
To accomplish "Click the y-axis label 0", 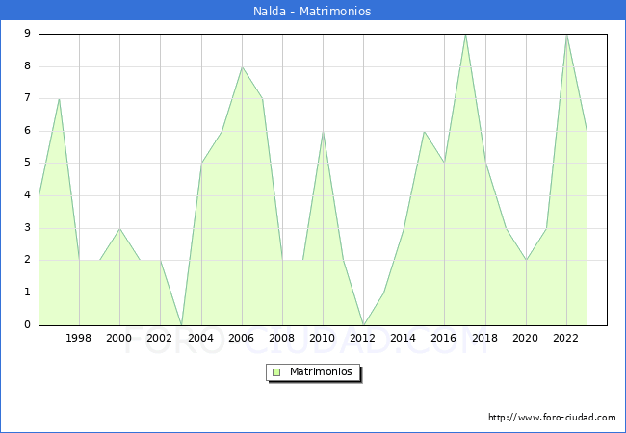I will pyautogui.click(x=27, y=324).
